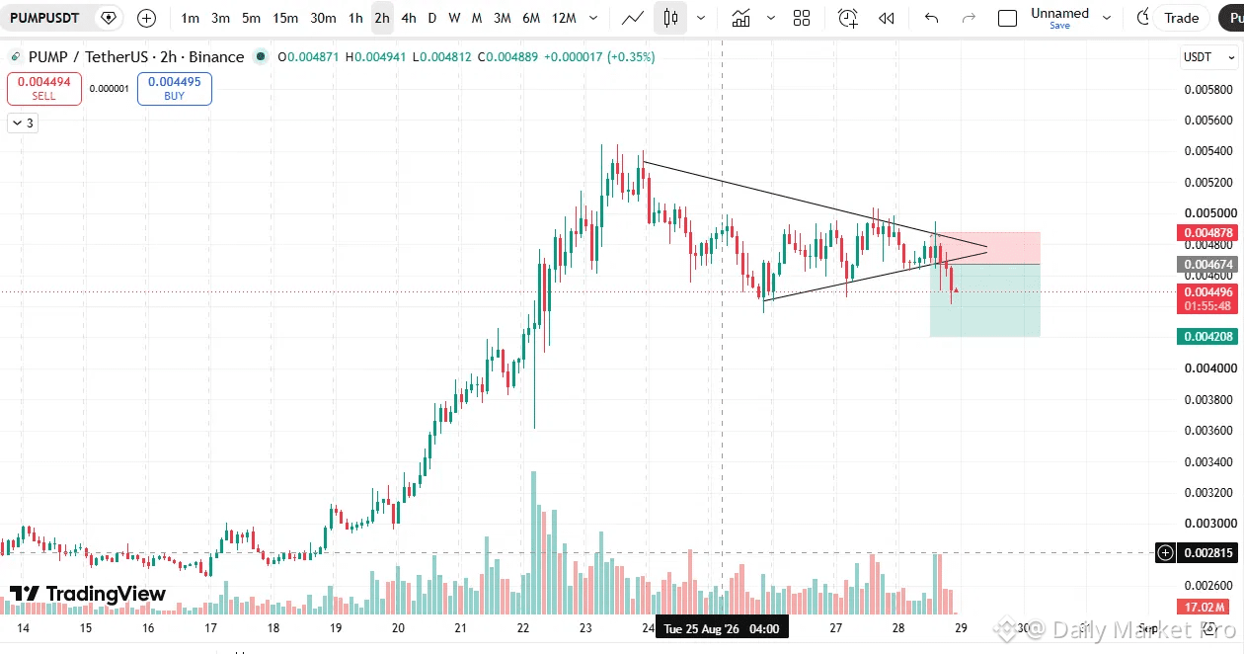
Task: Click the green market status dot
Action: [x=261, y=56]
